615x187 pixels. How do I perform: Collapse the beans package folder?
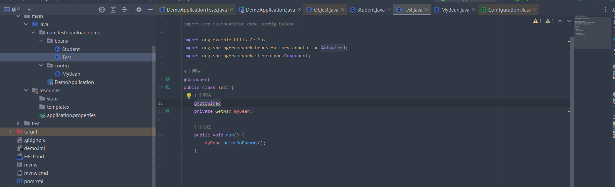click(41, 41)
